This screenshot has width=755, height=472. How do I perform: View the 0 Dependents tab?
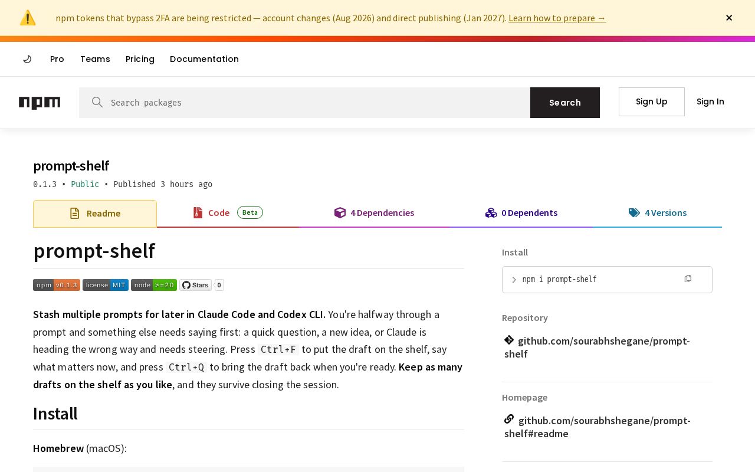tap(521, 213)
